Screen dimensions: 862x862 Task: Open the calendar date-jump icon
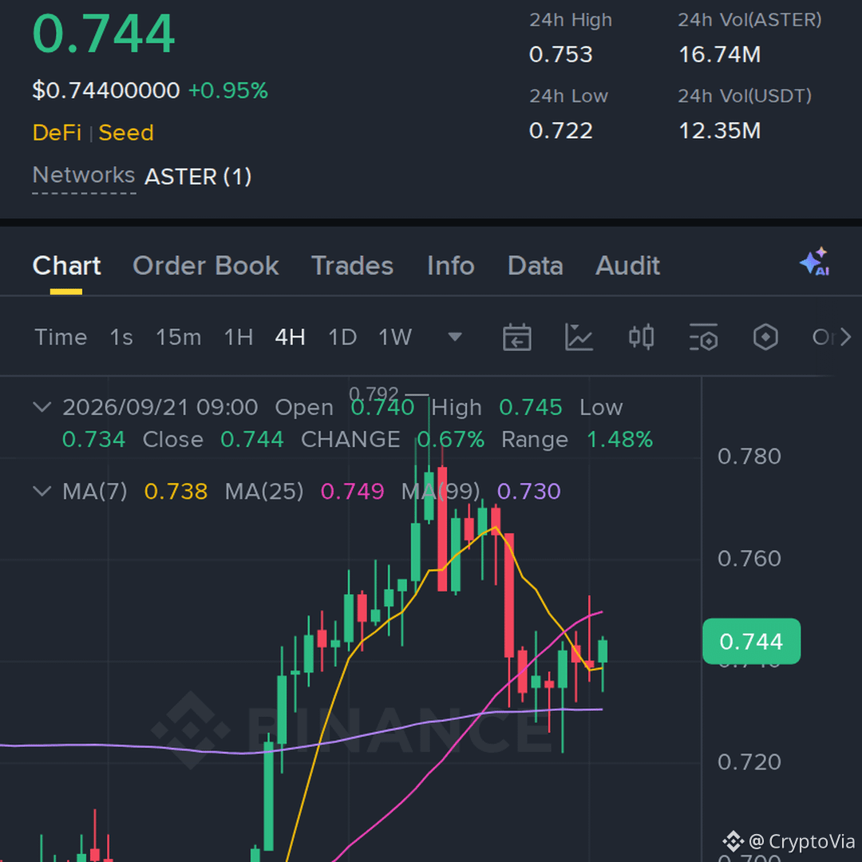click(x=516, y=337)
